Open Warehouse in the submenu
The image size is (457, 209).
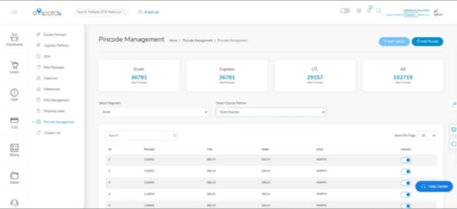coord(51,89)
